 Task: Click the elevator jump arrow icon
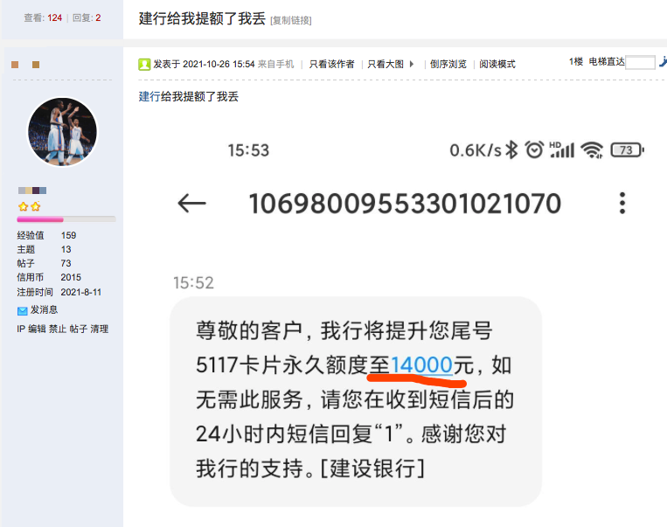click(x=664, y=62)
